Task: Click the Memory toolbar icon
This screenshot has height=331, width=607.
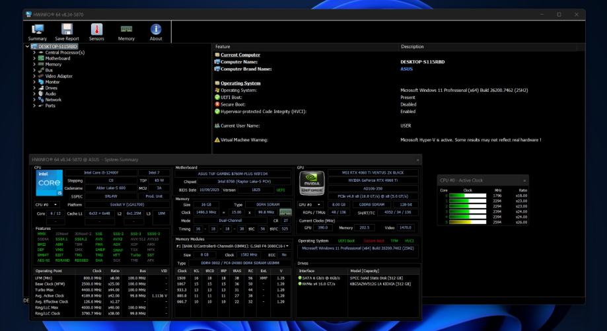Action: point(125,29)
